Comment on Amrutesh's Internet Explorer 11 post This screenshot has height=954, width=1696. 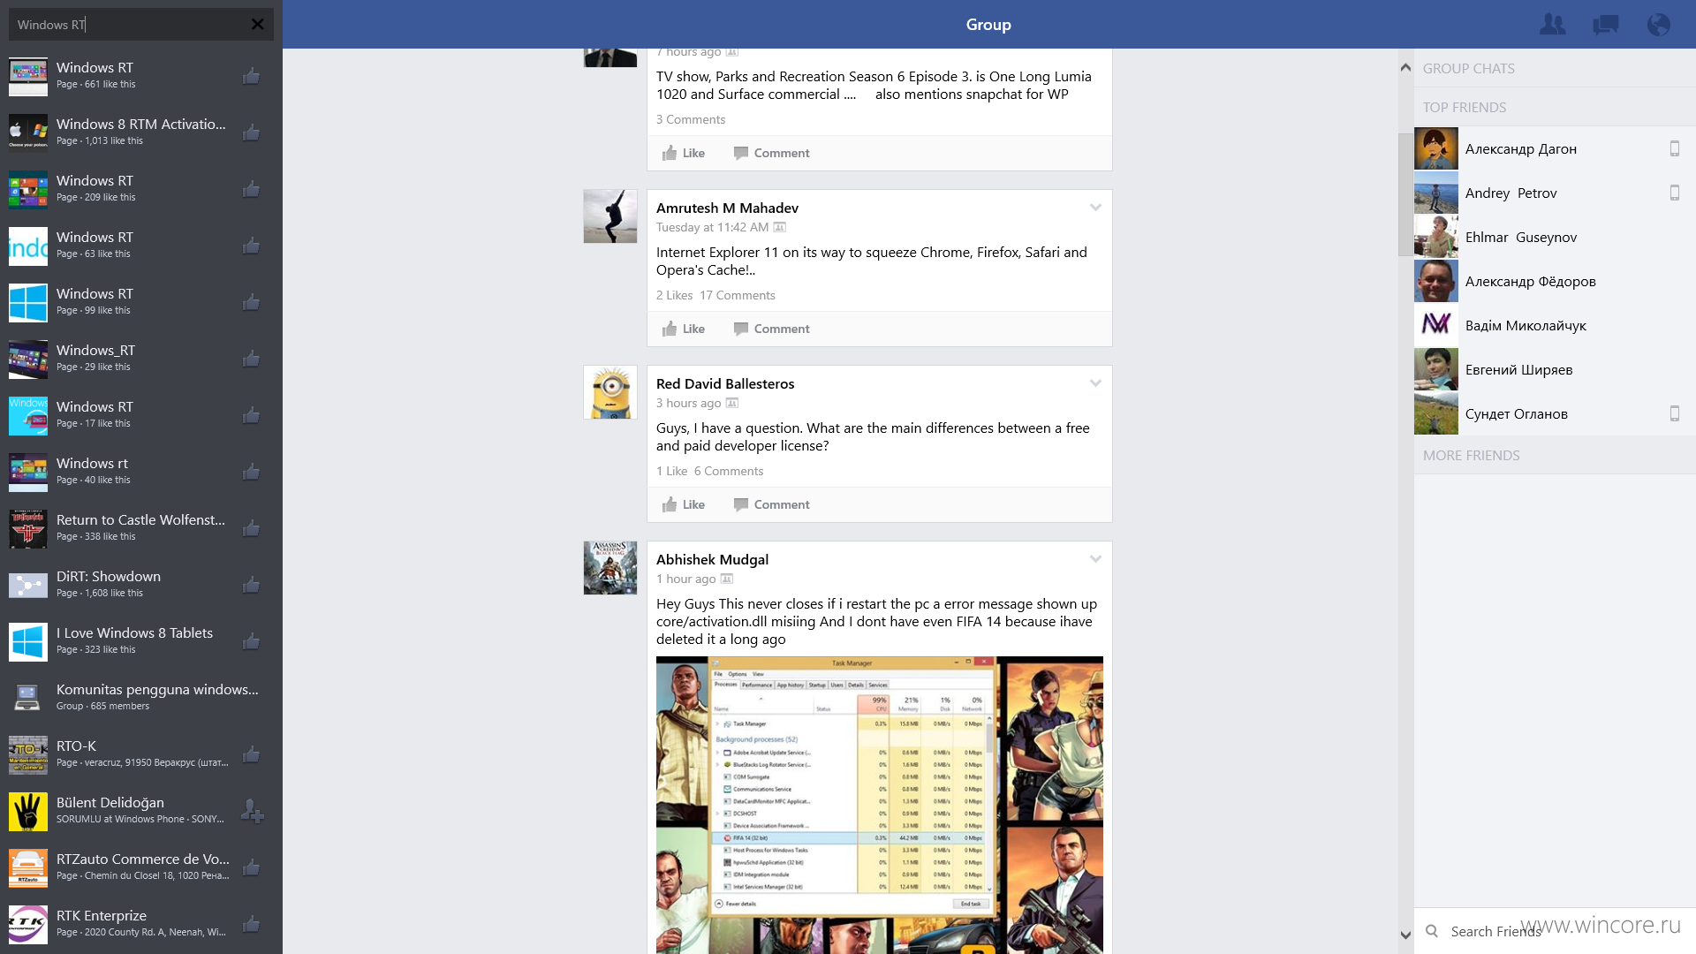pyautogui.click(x=772, y=329)
